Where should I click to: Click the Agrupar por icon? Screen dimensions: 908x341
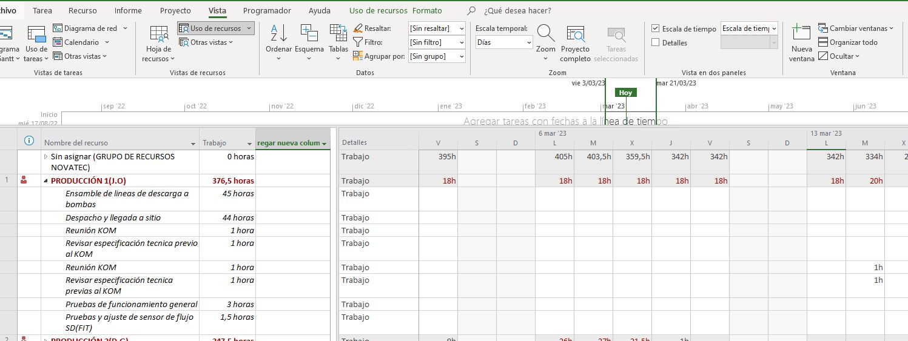358,56
